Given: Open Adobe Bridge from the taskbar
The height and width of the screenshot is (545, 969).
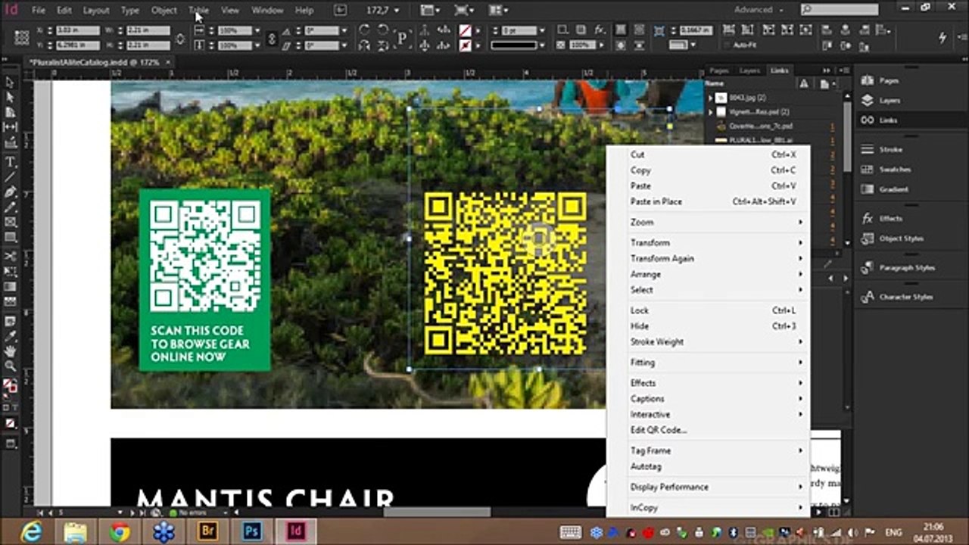Looking at the screenshot, I should tap(207, 531).
